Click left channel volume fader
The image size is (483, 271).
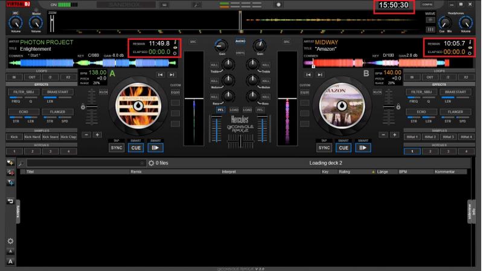click(x=217, y=129)
